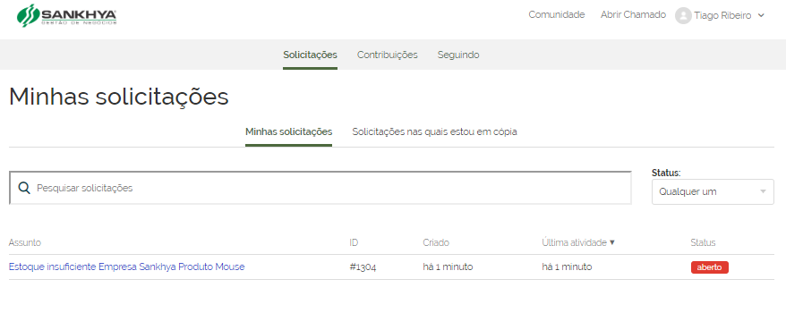Select the Minhas solicitações sub-tab
786x330 pixels.
[x=289, y=131]
